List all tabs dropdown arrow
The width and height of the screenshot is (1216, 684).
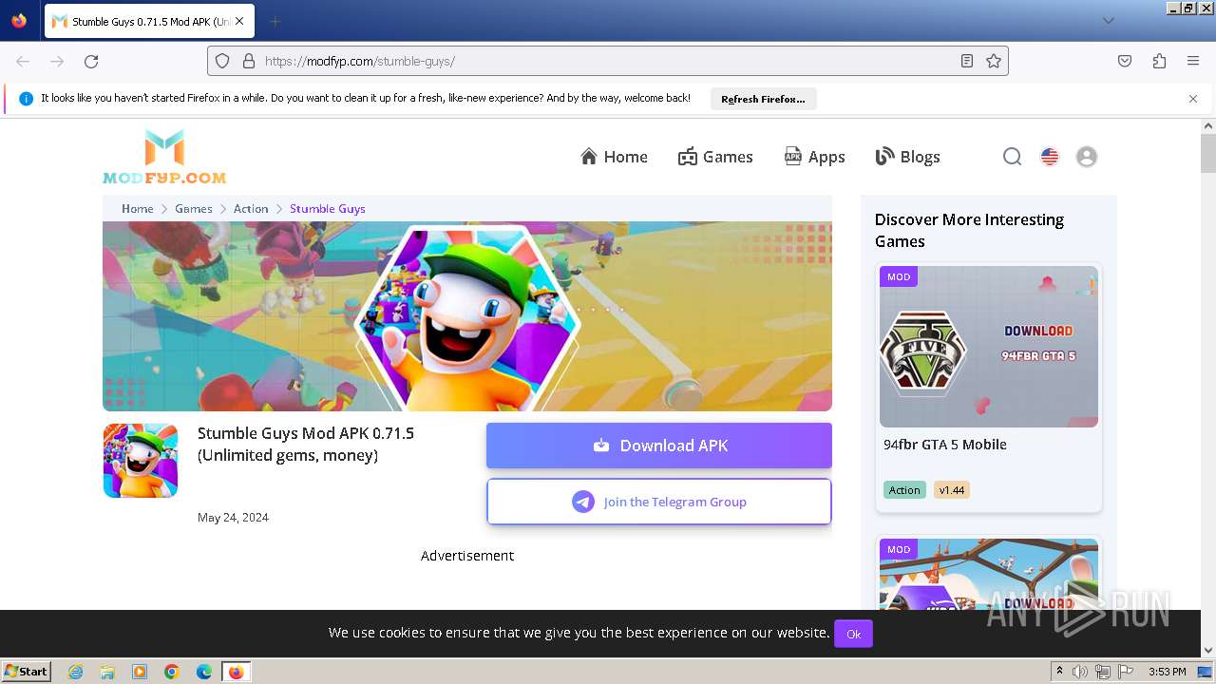coord(1109,21)
